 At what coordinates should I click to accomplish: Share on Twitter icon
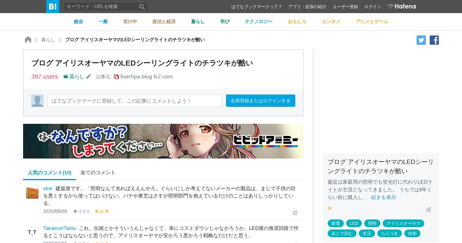coord(421,40)
